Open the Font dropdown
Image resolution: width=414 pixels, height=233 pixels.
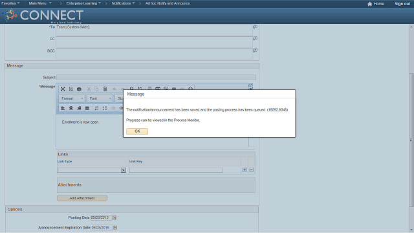click(100, 98)
